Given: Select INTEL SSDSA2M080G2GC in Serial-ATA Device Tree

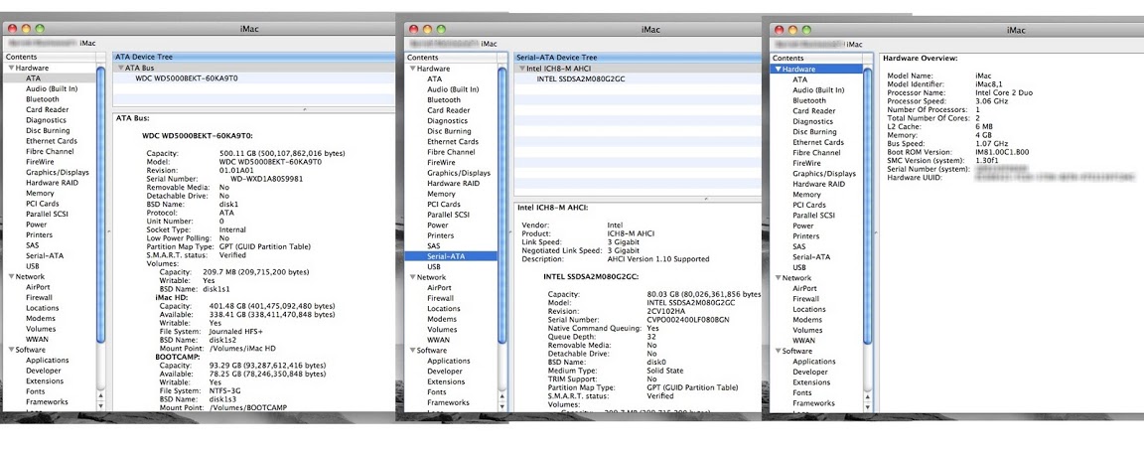Looking at the screenshot, I should tap(580, 78).
